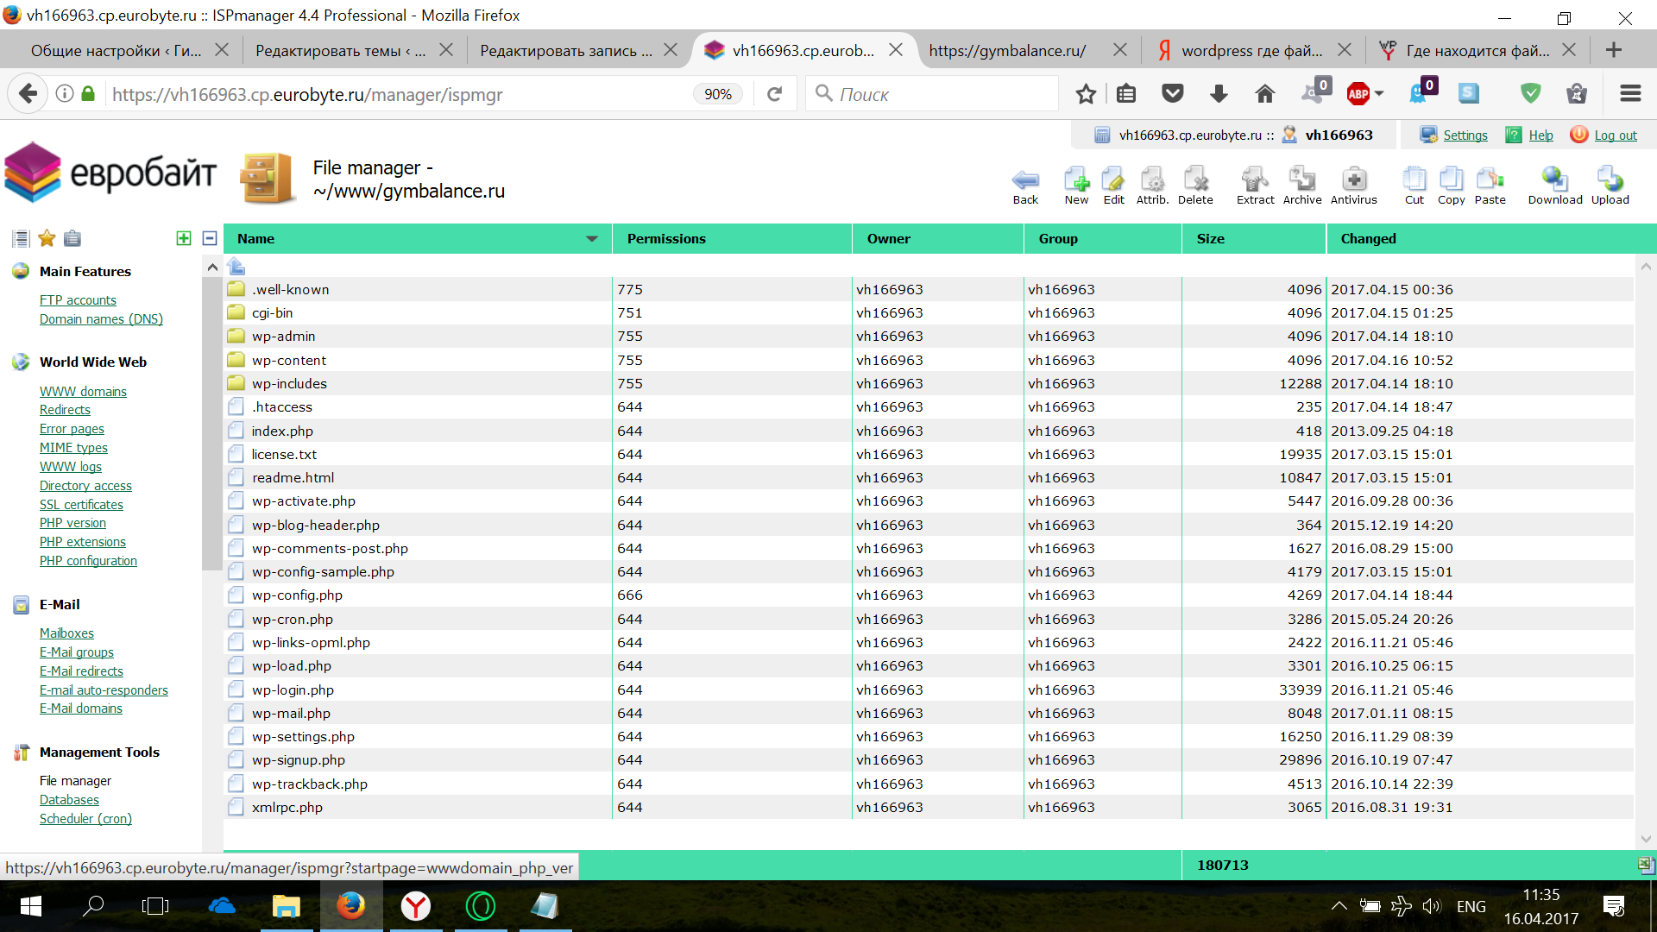This screenshot has width=1657, height=932.
Task: Run Antivirus scan icon
Action: point(1353,186)
